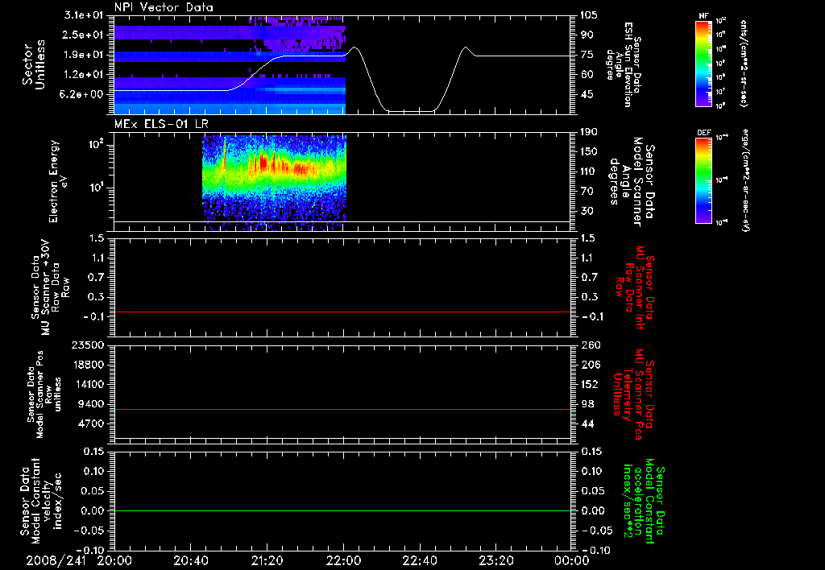Click the 90 degree elevation tick label
The image size is (825, 570).
587,35
